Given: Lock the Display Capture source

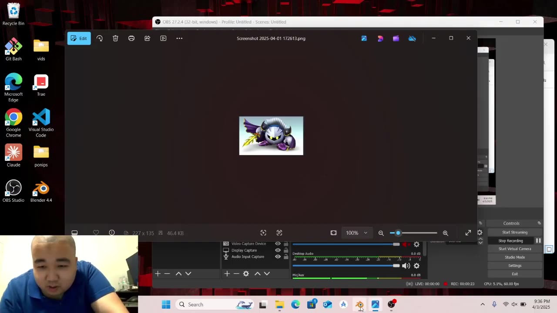Looking at the screenshot, I should 286,250.
